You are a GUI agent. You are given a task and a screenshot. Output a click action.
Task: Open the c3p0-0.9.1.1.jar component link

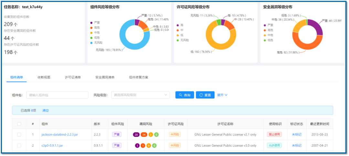click(52, 145)
